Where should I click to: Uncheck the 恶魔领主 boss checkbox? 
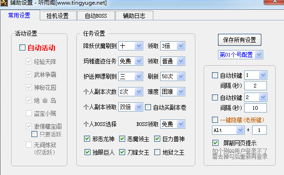(122, 139)
